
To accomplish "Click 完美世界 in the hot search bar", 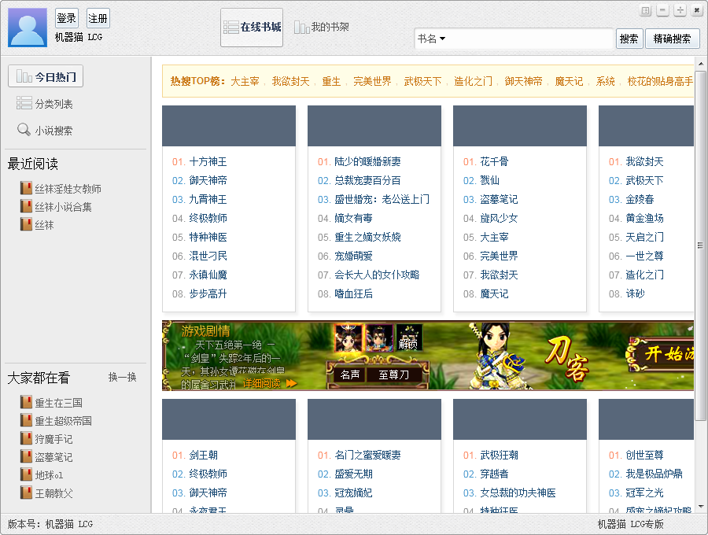I will [x=372, y=81].
